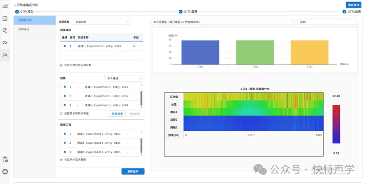
Task: Click the 更新显示 button
Action: click(133, 171)
